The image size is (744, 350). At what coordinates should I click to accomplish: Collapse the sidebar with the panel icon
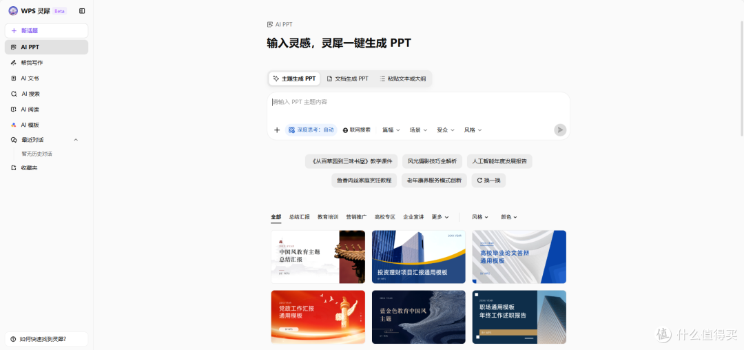82,11
